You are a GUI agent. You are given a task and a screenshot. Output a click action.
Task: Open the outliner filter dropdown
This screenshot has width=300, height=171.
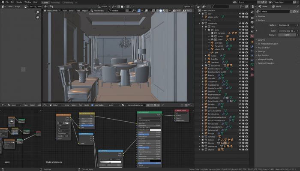[242, 6]
